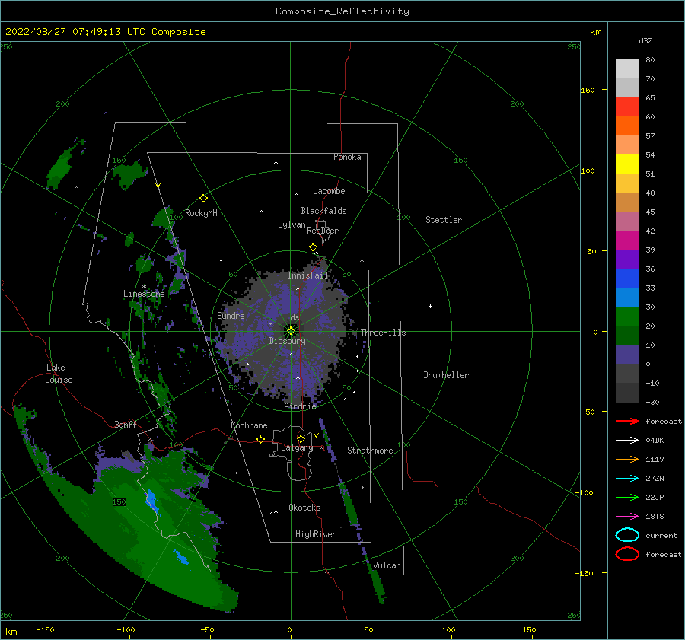Click the Banff town label
Screen dimensions: 685x640
coord(126,424)
